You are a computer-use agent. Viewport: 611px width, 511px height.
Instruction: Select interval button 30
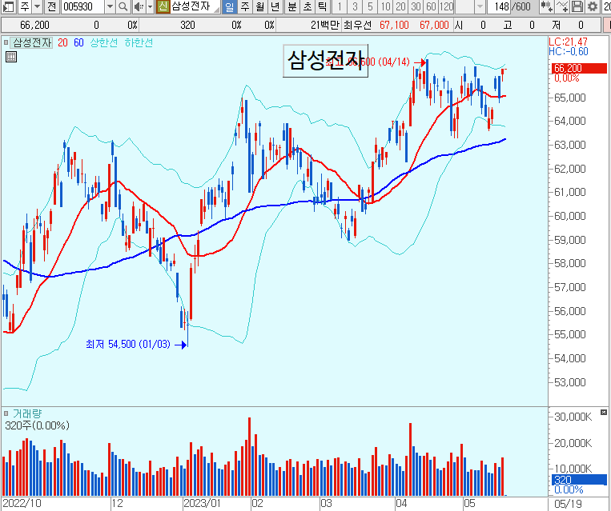coord(416,6)
